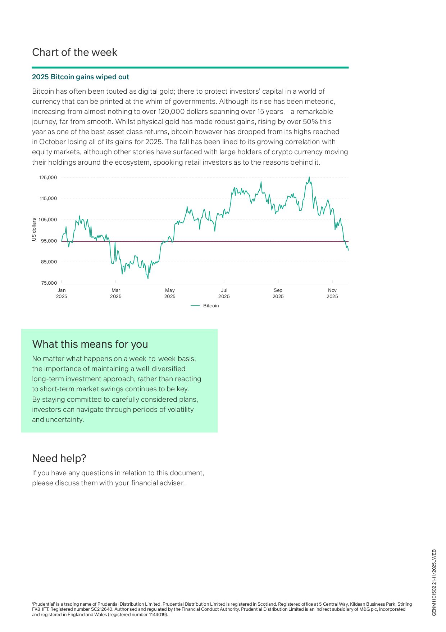Viewport: 446px width, 632px height.
Task: Click the October peak of Bitcoin line
Action: pyautogui.click(x=309, y=177)
